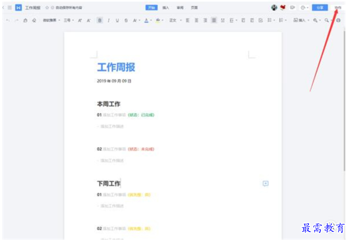The height and width of the screenshot is (240, 348).
Task: Switch to the 插入 tab
Action: click(x=165, y=8)
